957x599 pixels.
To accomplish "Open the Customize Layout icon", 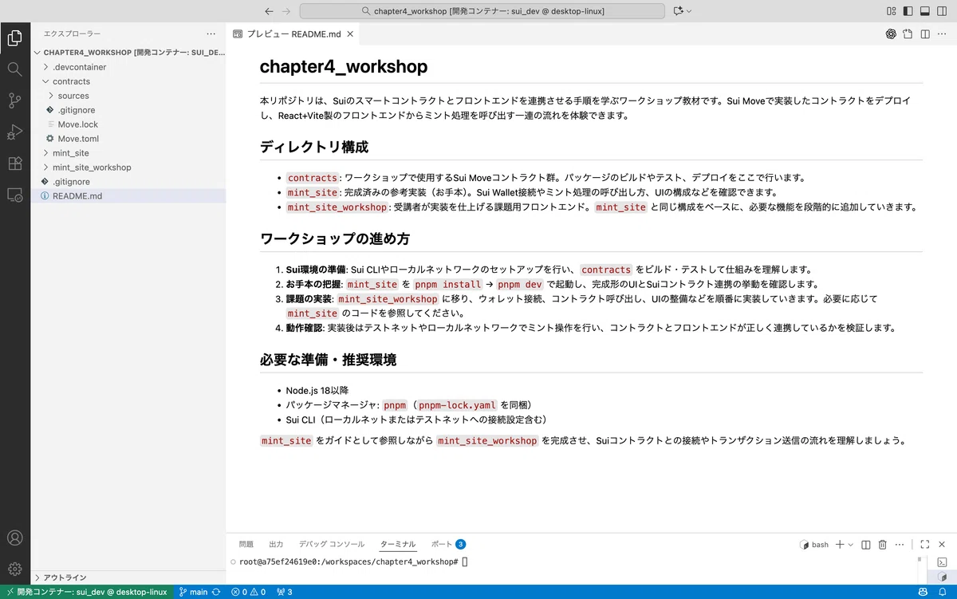I will coord(891,11).
